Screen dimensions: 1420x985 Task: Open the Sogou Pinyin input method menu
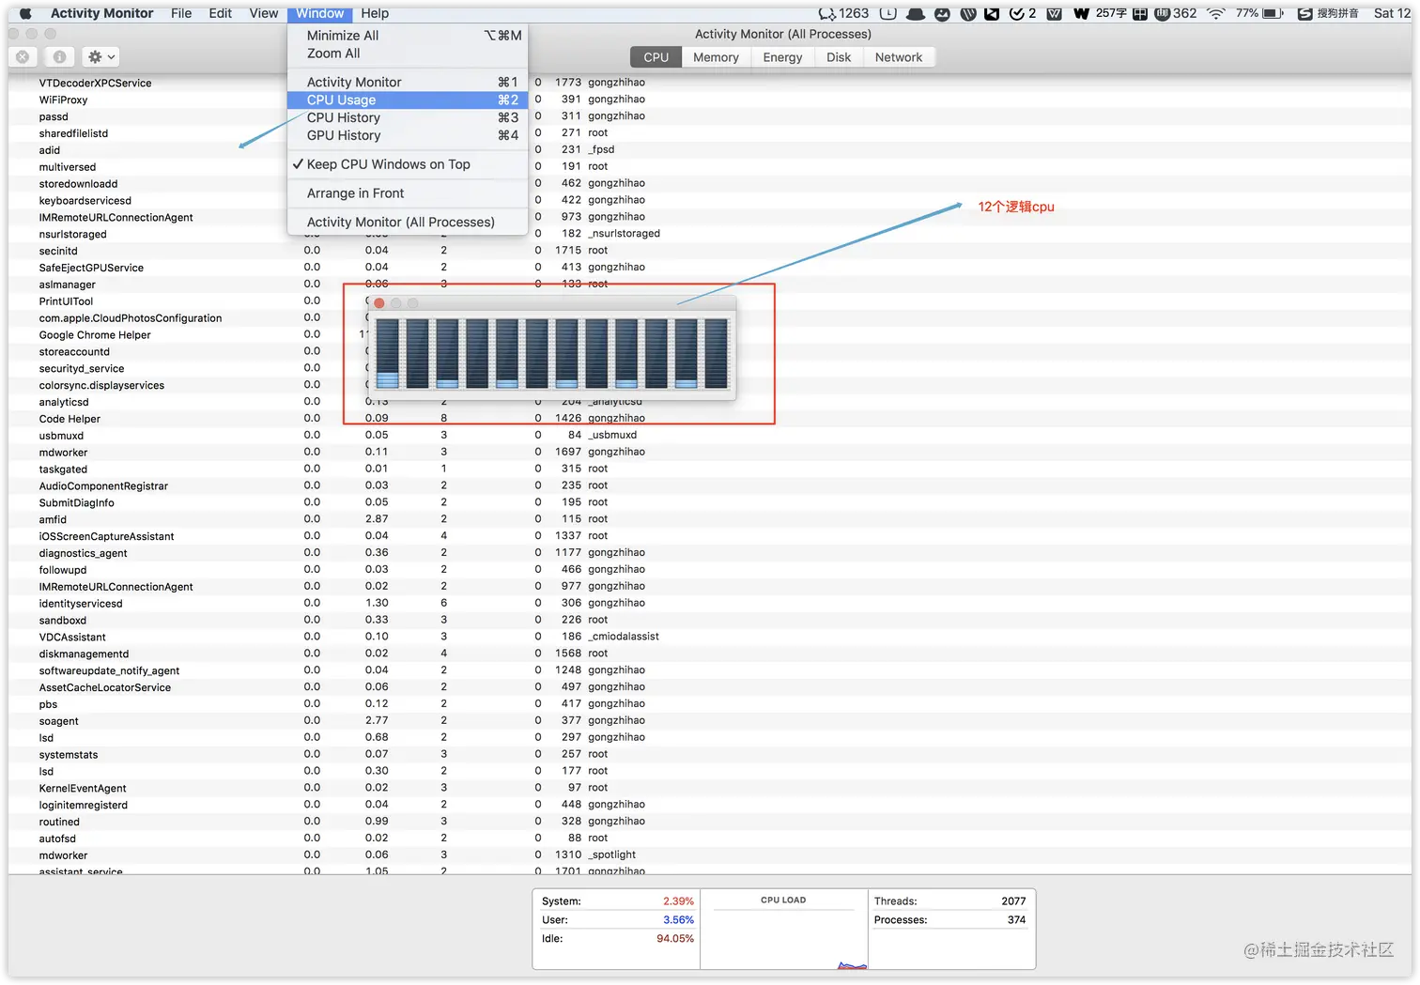(x=1328, y=13)
